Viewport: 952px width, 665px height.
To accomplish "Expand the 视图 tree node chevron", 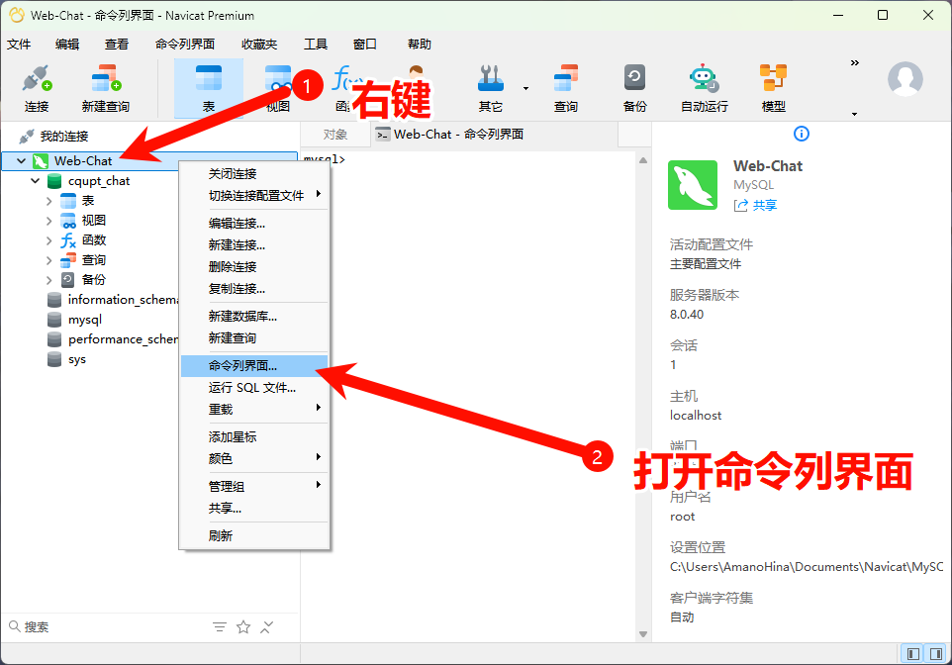I will (49, 221).
